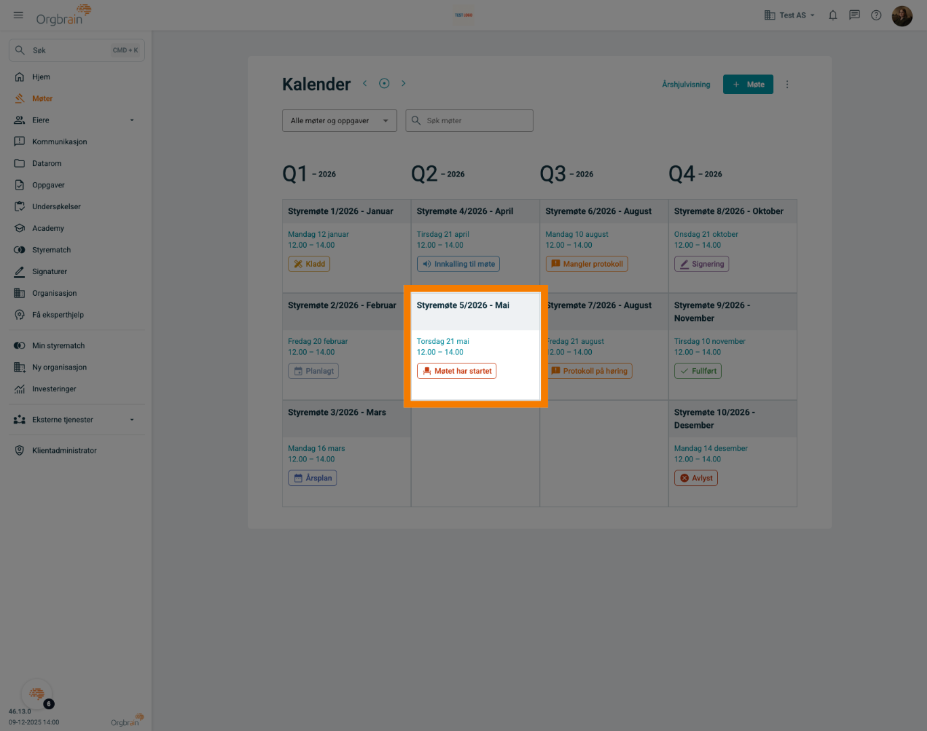Image resolution: width=927 pixels, height=731 pixels.
Task: Click the Academy graduation cap icon
Action: (x=20, y=229)
